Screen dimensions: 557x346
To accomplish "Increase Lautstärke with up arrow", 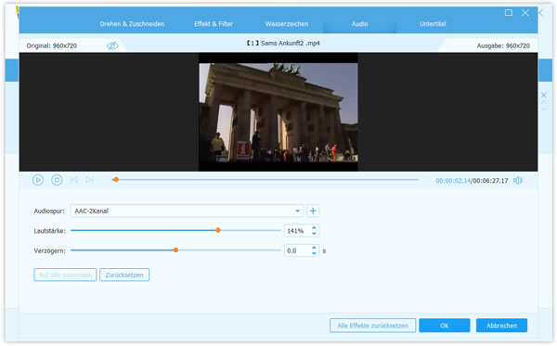I will [314, 228].
